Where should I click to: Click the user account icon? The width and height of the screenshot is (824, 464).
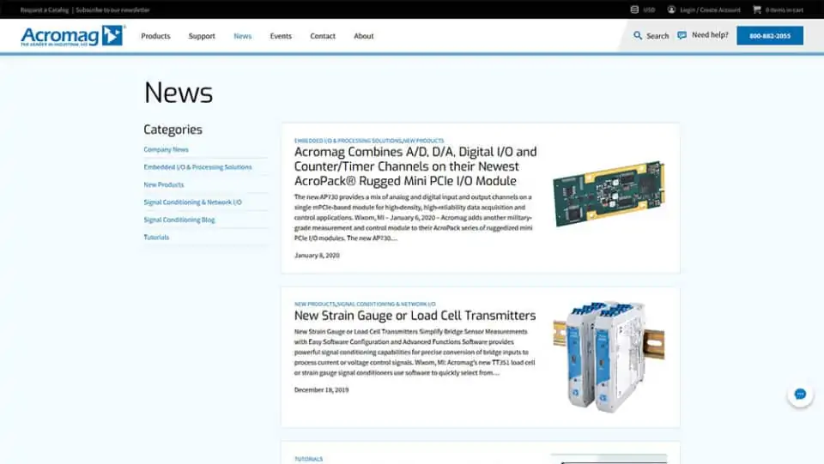tap(671, 9)
